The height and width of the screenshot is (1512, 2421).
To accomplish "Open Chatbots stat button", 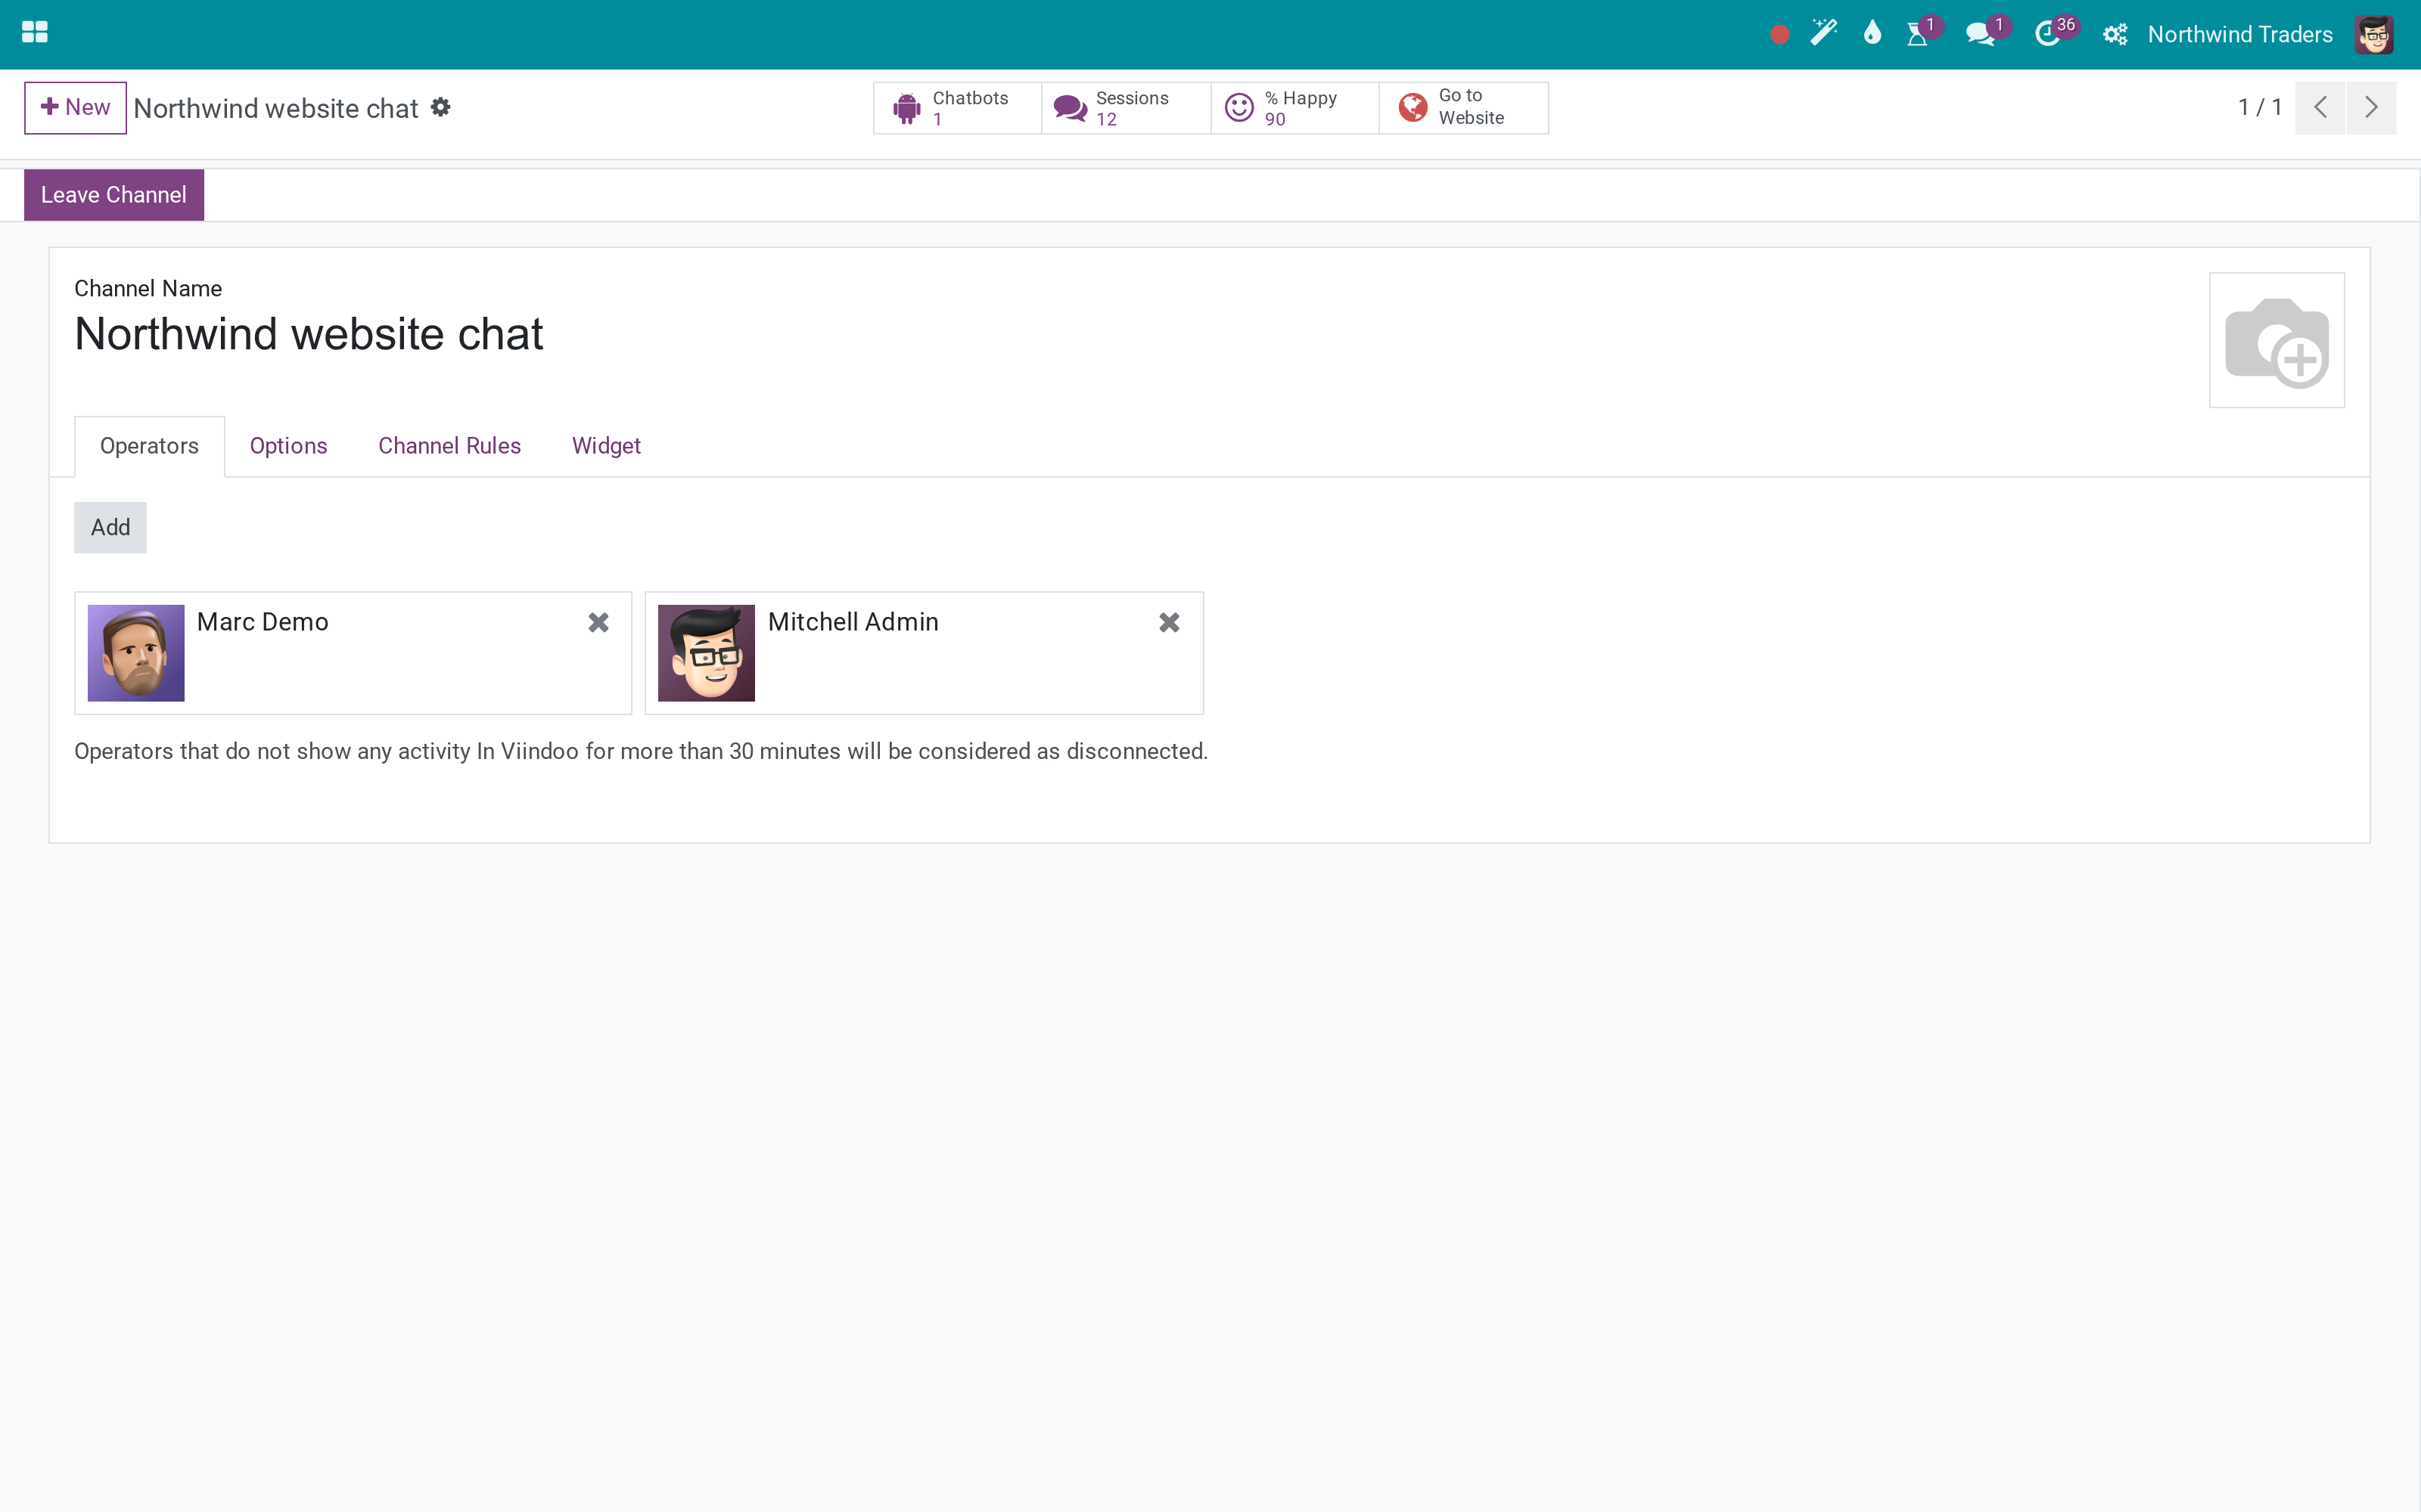I will 957,108.
